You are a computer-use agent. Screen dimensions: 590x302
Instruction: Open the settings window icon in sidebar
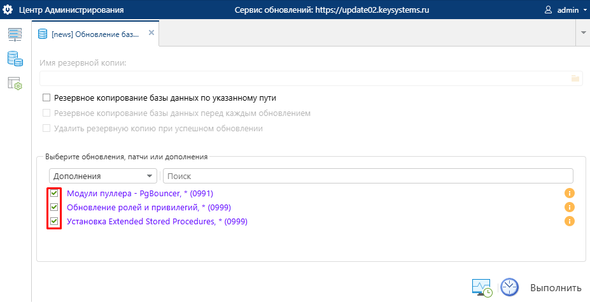15,83
